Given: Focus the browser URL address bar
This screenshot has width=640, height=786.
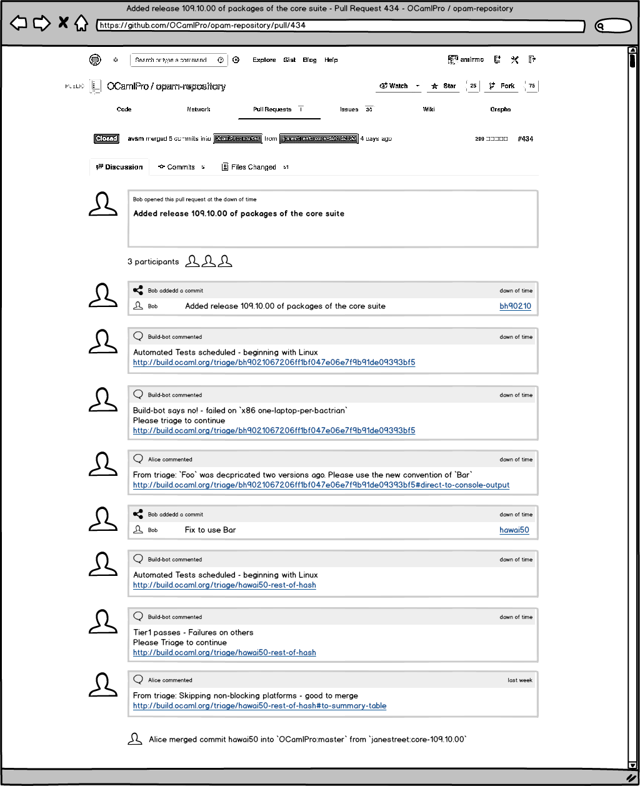Looking at the screenshot, I should click(341, 26).
